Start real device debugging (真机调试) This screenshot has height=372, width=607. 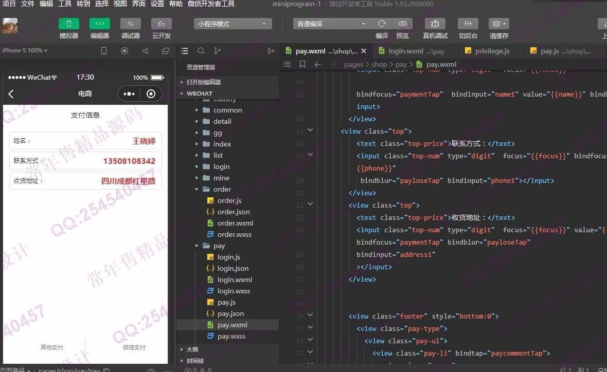coord(435,24)
